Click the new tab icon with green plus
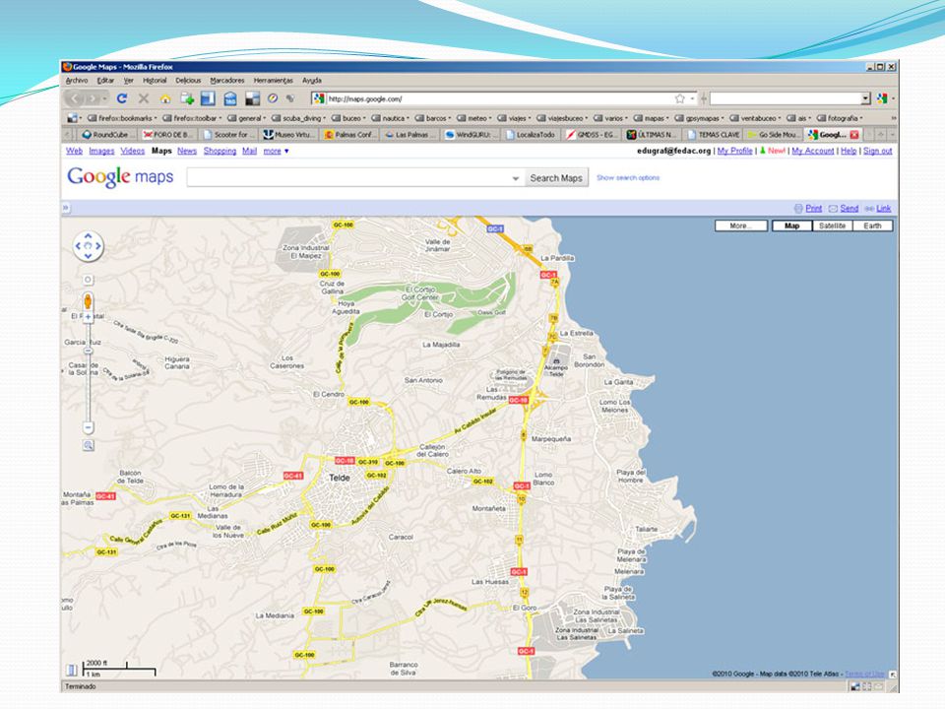Screen dimensions: 945x709 click(x=187, y=98)
